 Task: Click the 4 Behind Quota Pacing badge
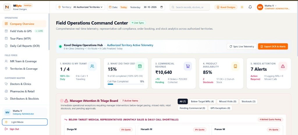[x=270, y=120]
